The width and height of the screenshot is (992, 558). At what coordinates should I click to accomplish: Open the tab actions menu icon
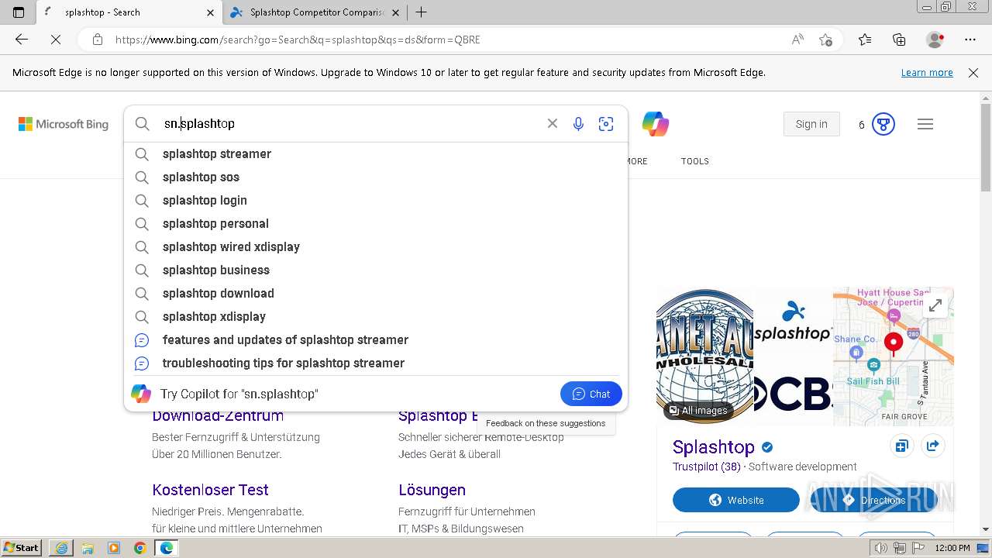point(19,12)
